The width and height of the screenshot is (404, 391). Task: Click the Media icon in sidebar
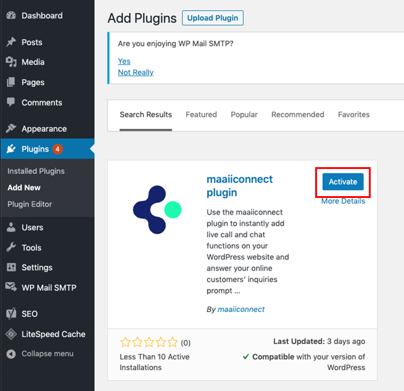pos(11,62)
